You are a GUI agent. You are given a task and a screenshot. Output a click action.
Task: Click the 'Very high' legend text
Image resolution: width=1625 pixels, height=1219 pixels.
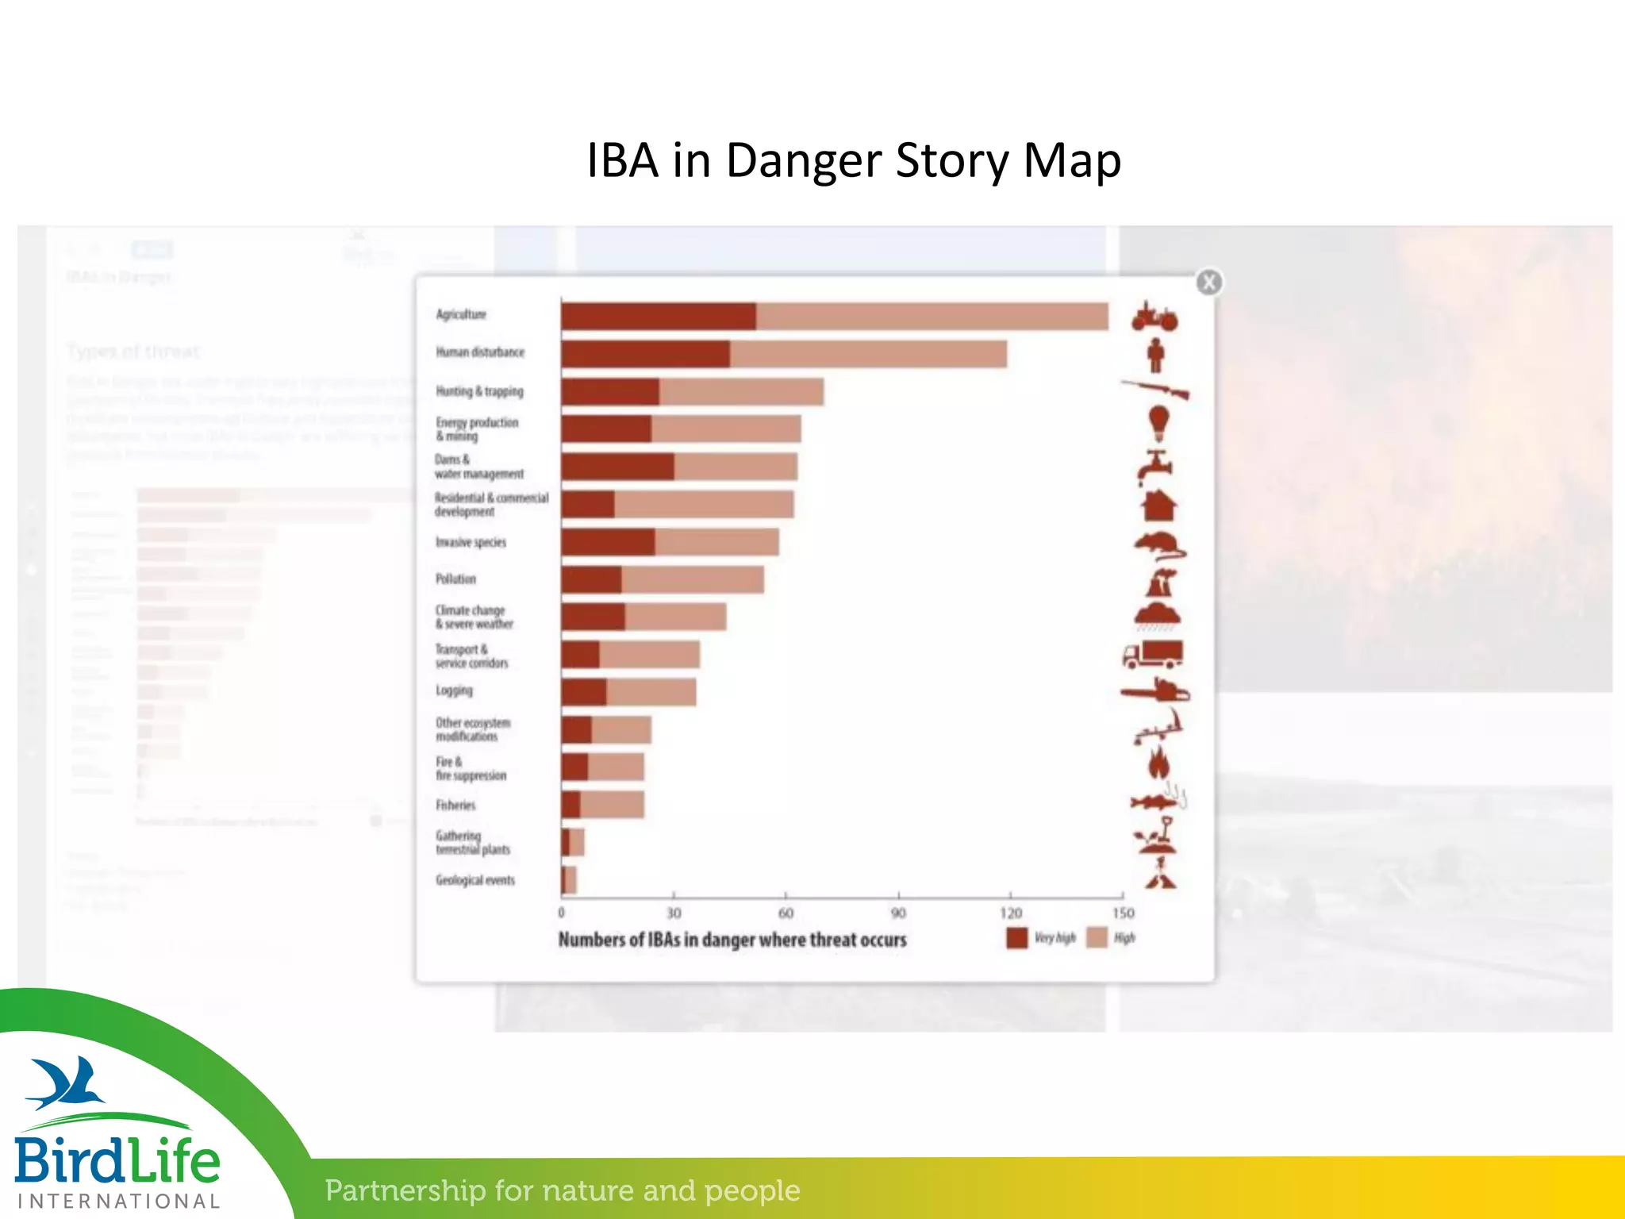(x=1055, y=938)
